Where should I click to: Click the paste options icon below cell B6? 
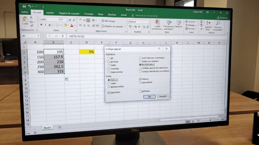coord(67,79)
